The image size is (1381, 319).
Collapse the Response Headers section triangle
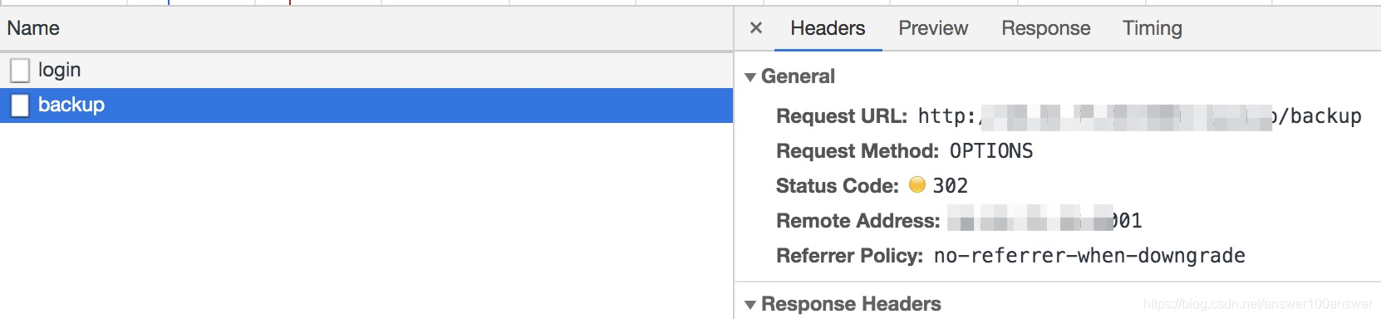750,305
